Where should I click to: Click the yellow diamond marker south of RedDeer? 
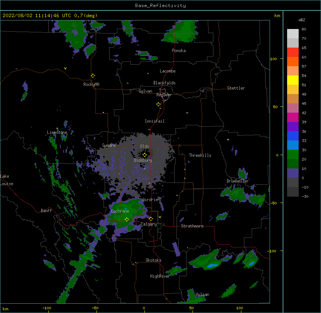(x=159, y=104)
